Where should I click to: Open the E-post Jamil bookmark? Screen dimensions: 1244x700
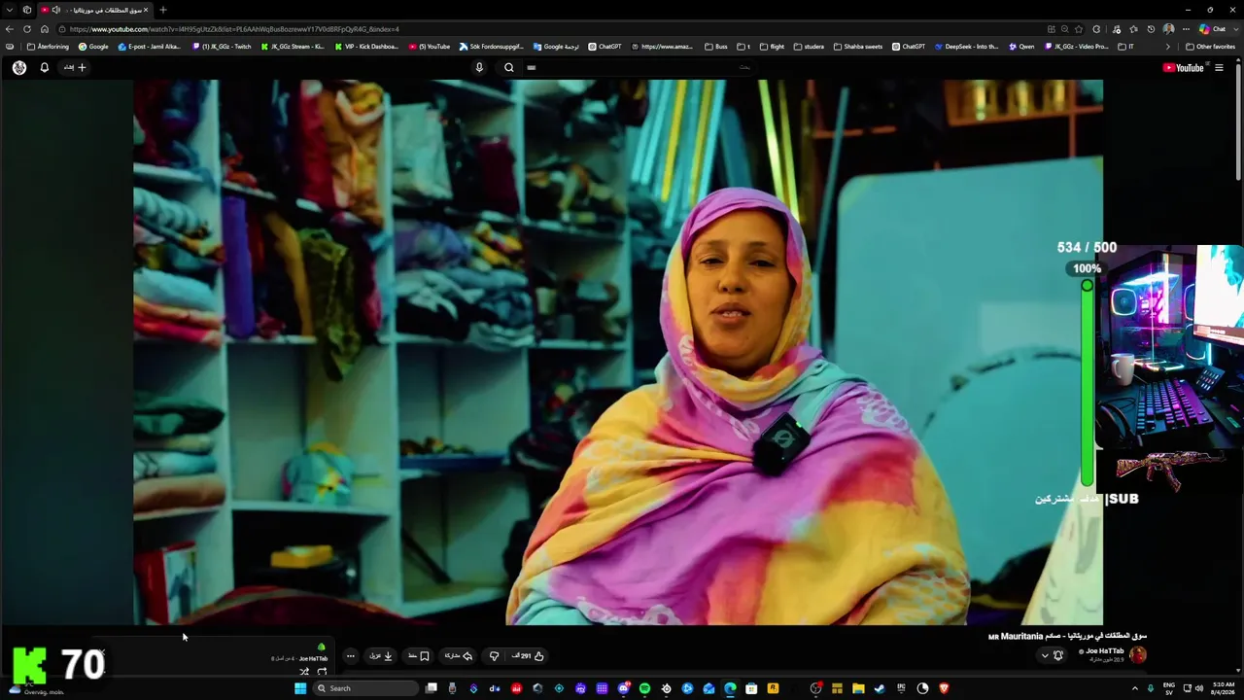click(x=150, y=47)
